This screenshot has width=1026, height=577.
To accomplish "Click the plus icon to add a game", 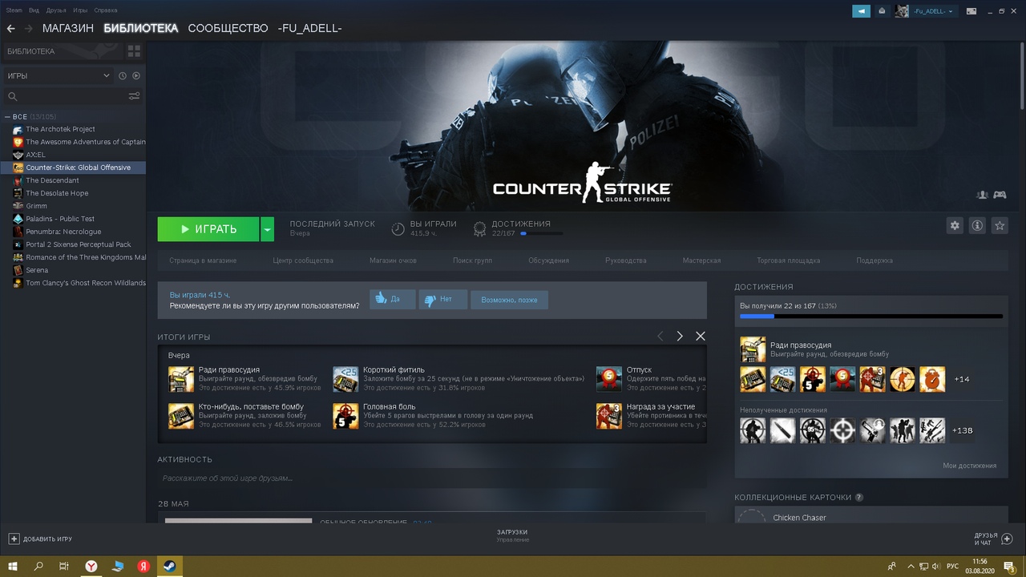I will (x=14, y=539).
